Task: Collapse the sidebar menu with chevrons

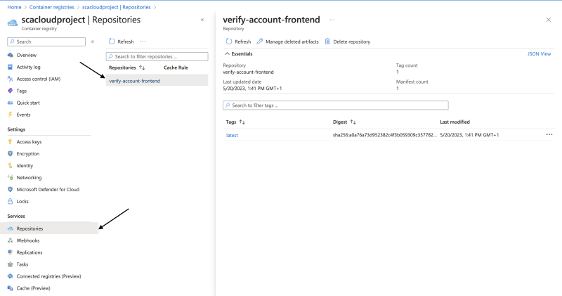Action: 93,41
